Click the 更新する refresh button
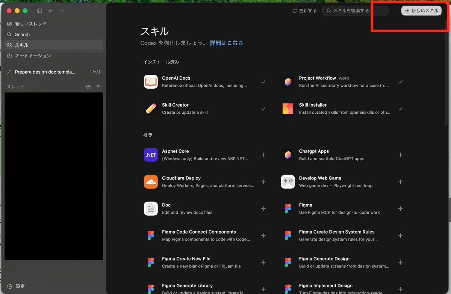 click(x=304, y=11)
